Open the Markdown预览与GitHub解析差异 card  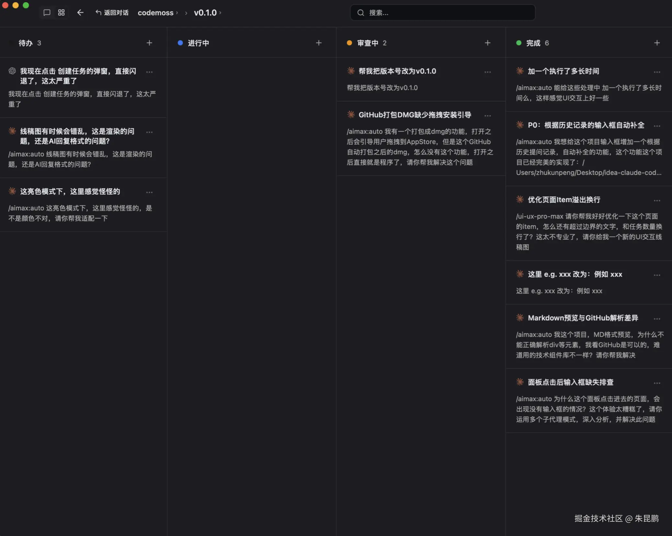coord(583,318)
